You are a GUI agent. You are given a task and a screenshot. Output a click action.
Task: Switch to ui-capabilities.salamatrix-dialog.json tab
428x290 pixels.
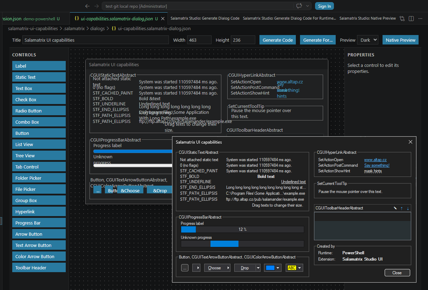click(x=116, y=18)
